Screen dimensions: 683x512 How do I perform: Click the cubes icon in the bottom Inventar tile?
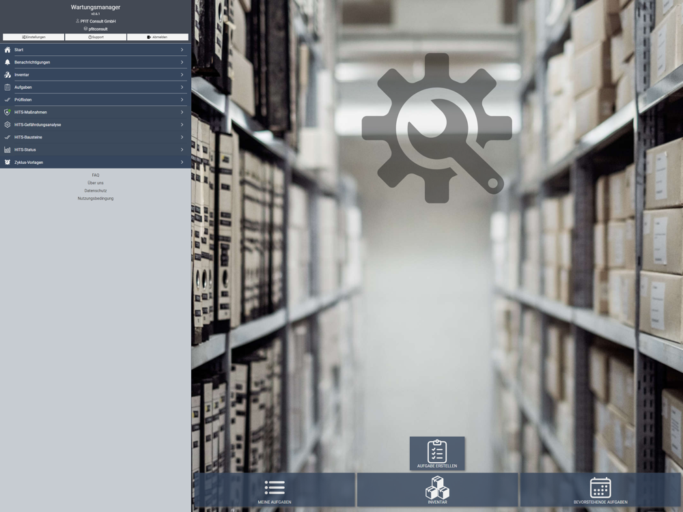[437, 487]
